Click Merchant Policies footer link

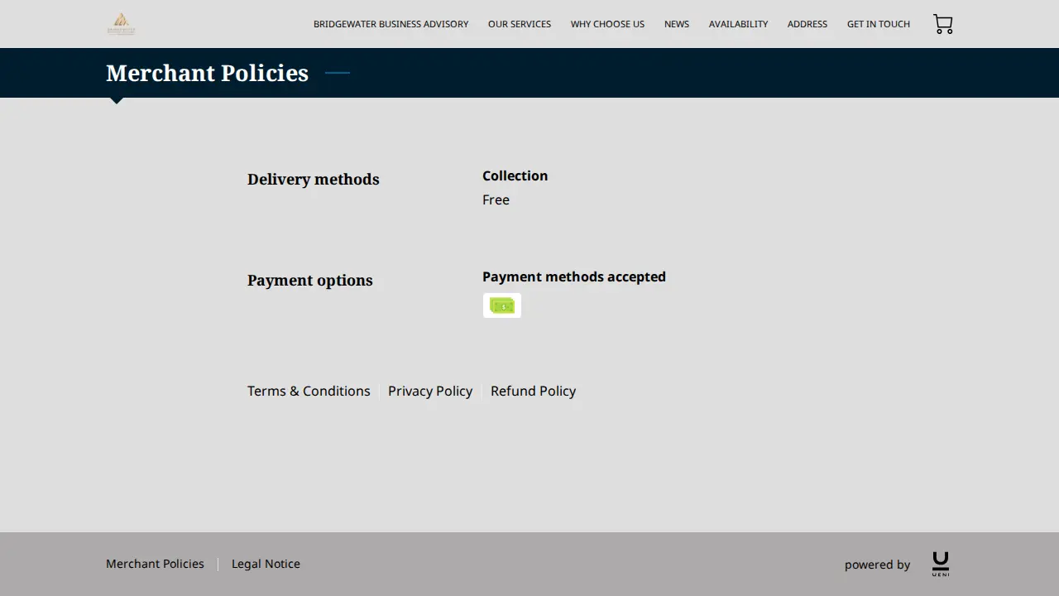[x=155, y=564]
